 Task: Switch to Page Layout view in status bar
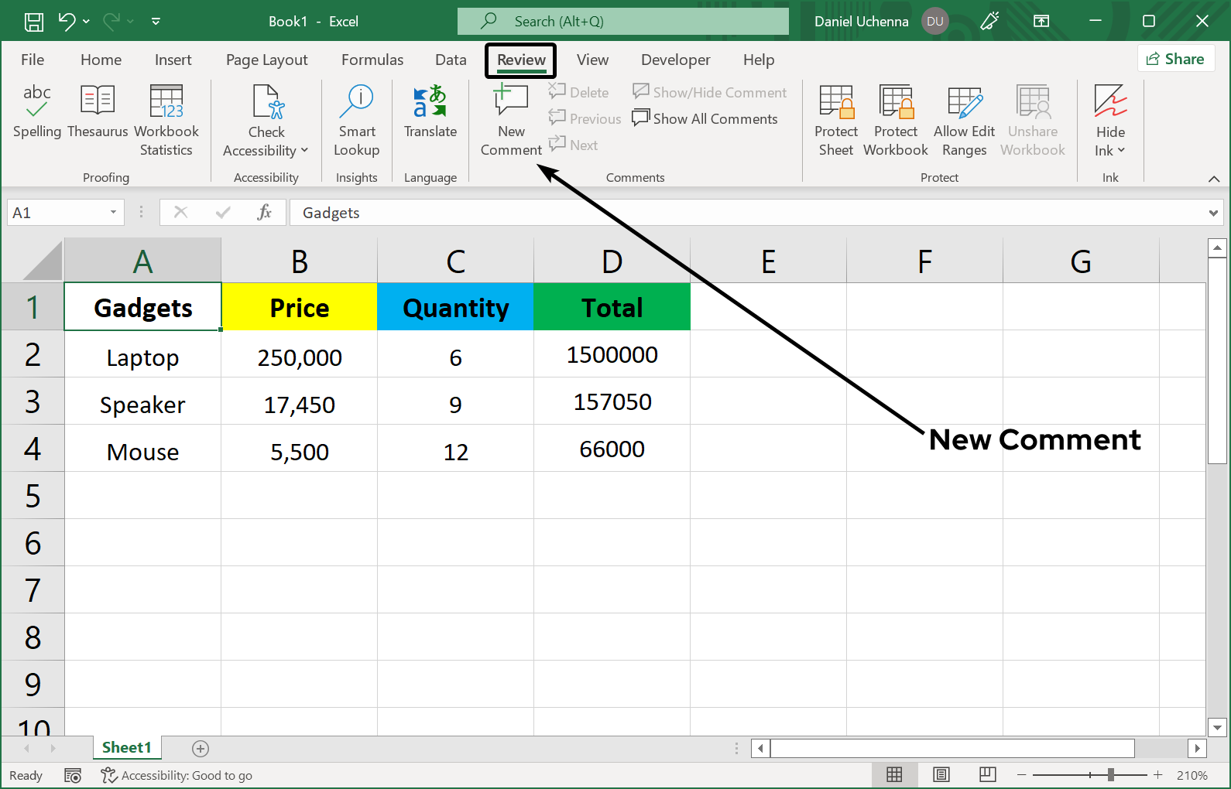941,775
